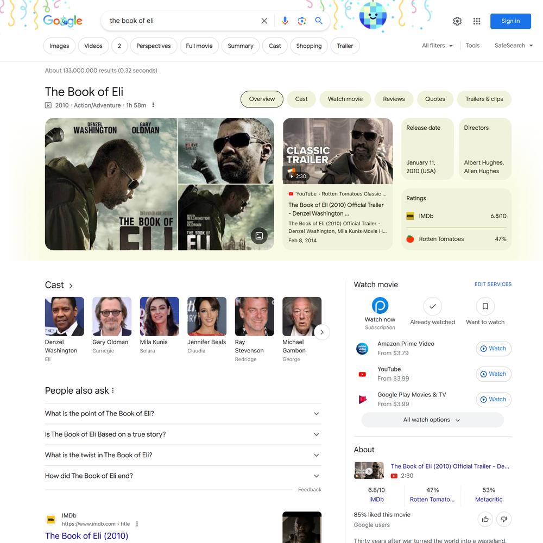543x543 pixels.
Task: Like the movie with thumbs up
Action: 485,519
